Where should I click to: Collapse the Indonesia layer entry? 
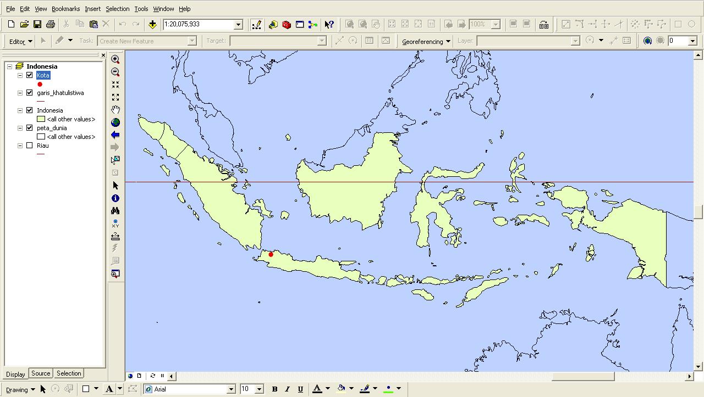(19, 110)
